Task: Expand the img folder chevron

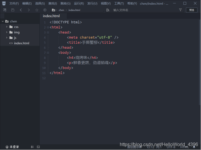Action: pos(7,32)
